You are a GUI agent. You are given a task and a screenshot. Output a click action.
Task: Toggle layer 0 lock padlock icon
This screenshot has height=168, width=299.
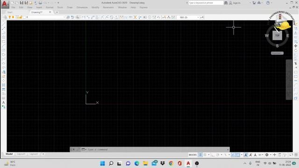[21, 17]
